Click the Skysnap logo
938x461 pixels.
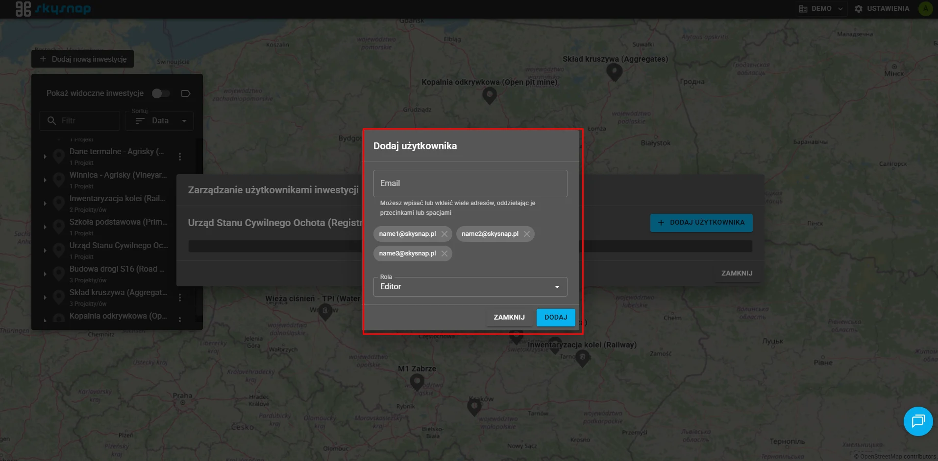[53, 9]
